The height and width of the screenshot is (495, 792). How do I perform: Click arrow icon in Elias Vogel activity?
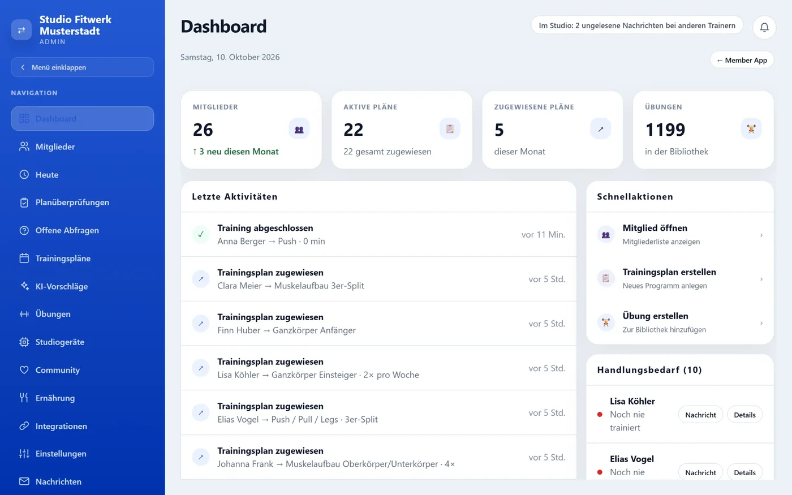click(x=201, y=413)
